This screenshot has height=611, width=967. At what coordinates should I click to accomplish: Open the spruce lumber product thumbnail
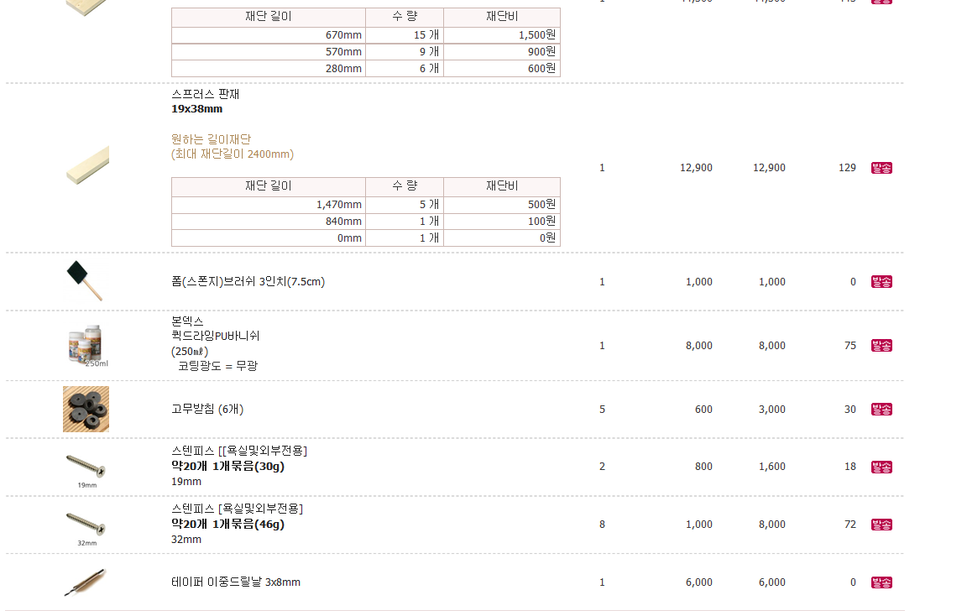(x=87, y=165)
